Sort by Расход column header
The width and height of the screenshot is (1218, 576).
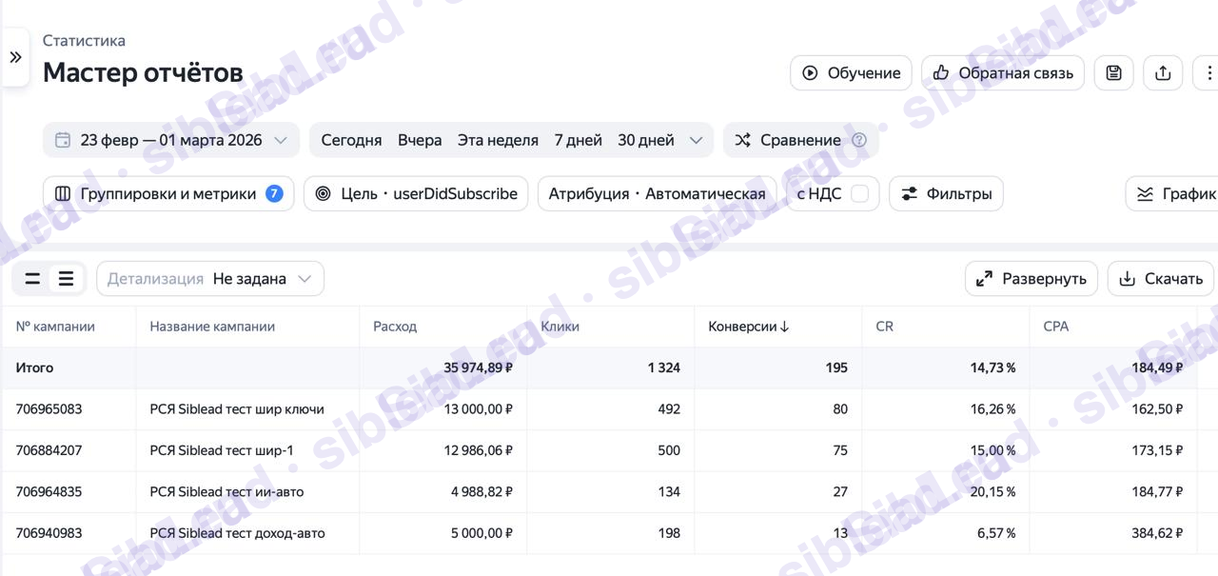[x=395, y=327]
